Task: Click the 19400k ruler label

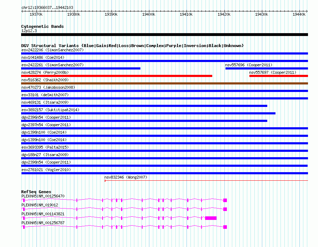Action: coord(149,14)
